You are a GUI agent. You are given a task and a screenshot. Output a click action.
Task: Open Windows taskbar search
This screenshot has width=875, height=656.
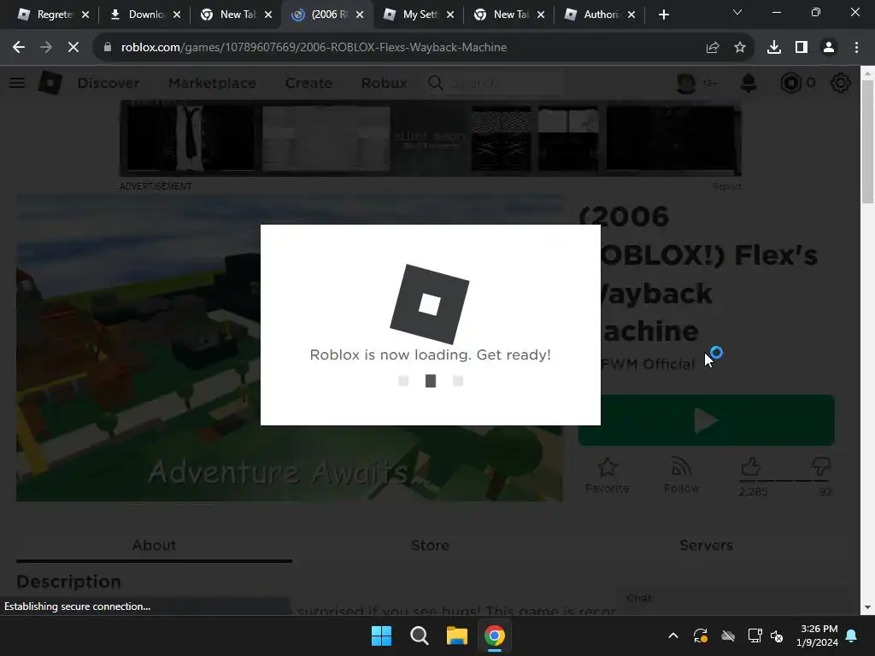(419, 635)
